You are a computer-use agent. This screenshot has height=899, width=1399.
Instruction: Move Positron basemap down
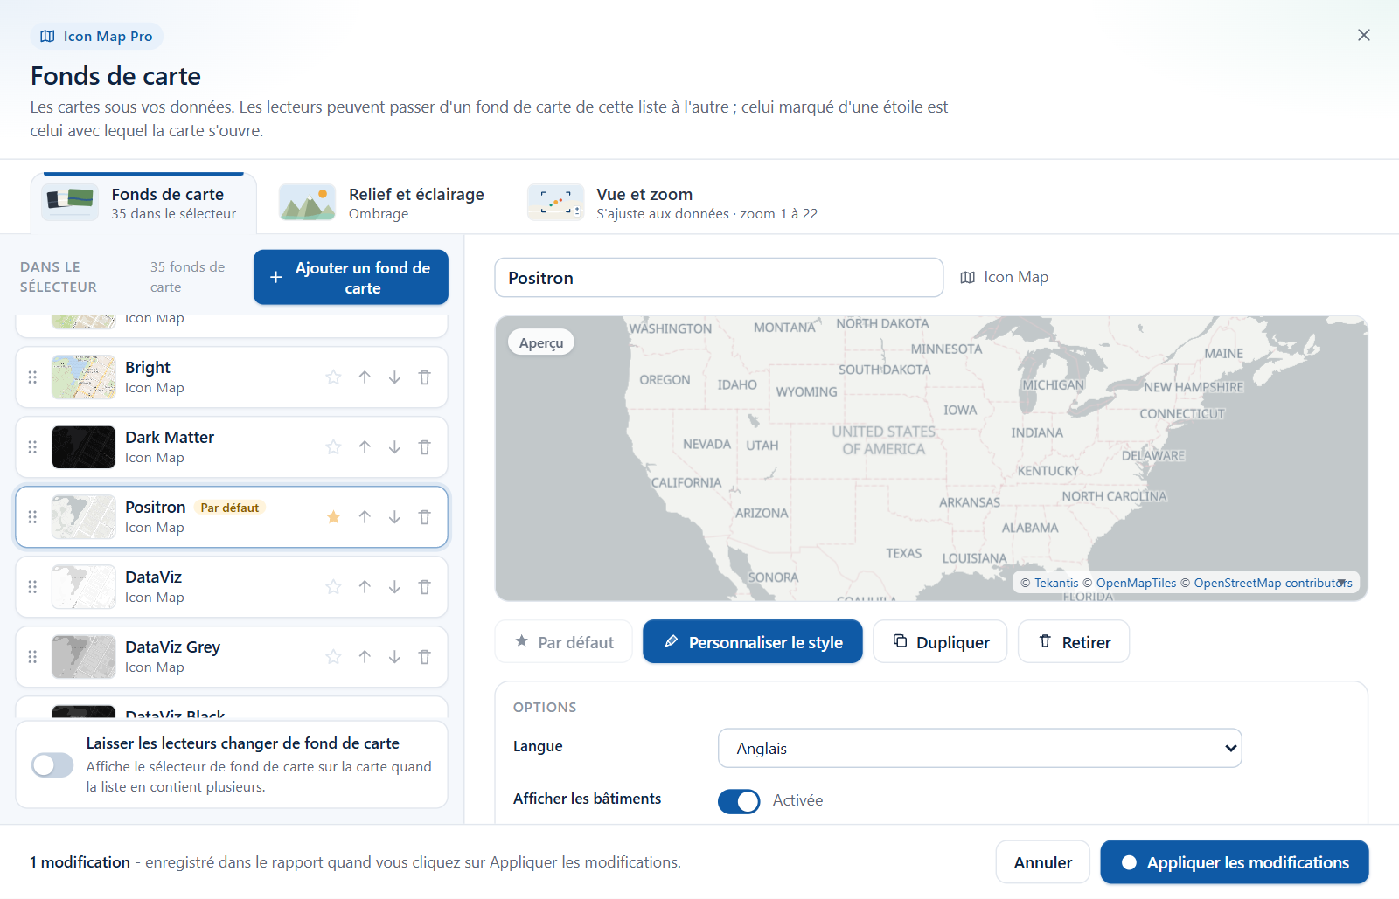[x=394, y=517]
